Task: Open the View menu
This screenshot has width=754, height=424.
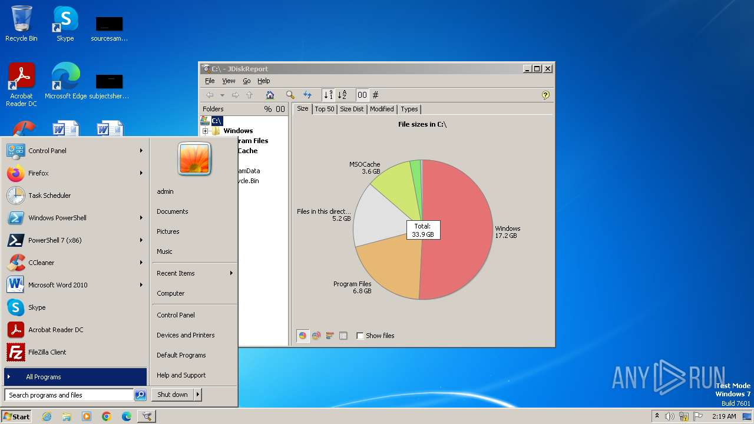Action: (x=229, y=81)
